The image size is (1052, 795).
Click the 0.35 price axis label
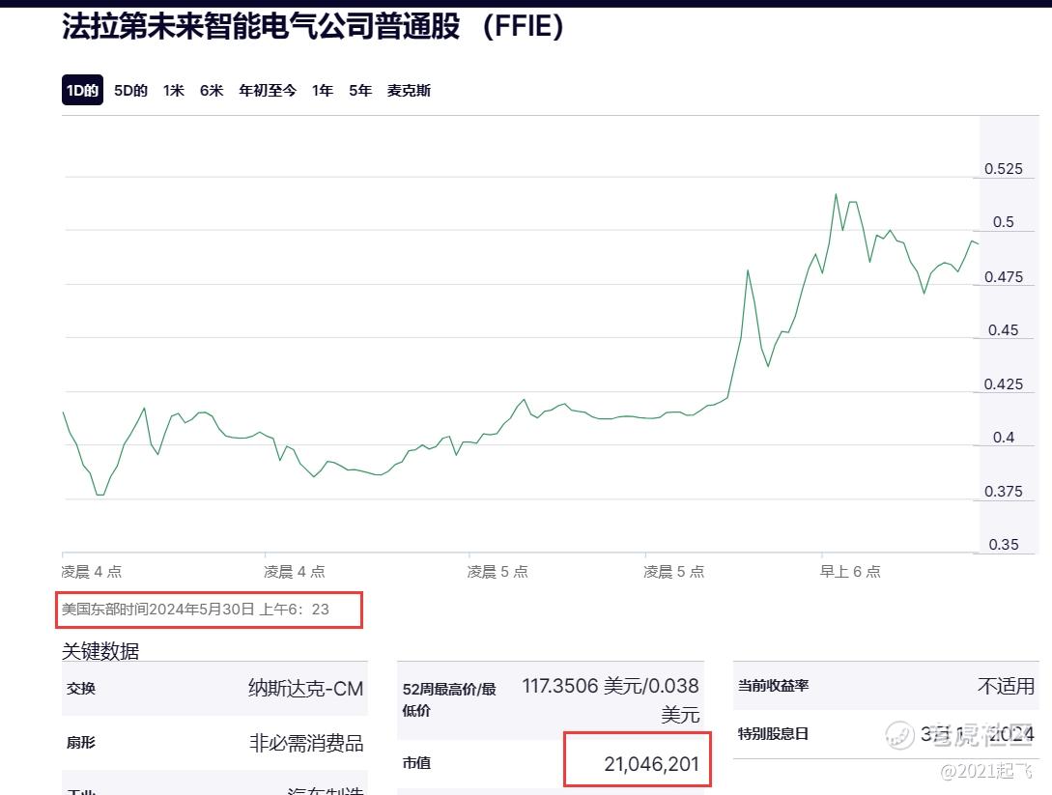click(1003, 545)
